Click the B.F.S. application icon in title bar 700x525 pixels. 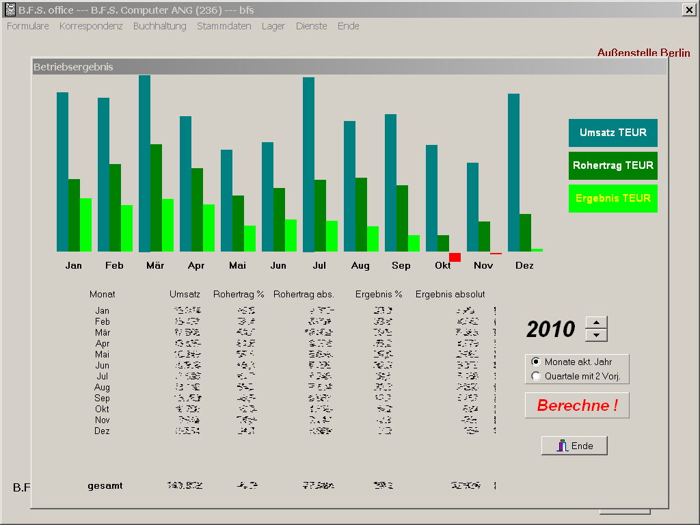tap(10, 10)
